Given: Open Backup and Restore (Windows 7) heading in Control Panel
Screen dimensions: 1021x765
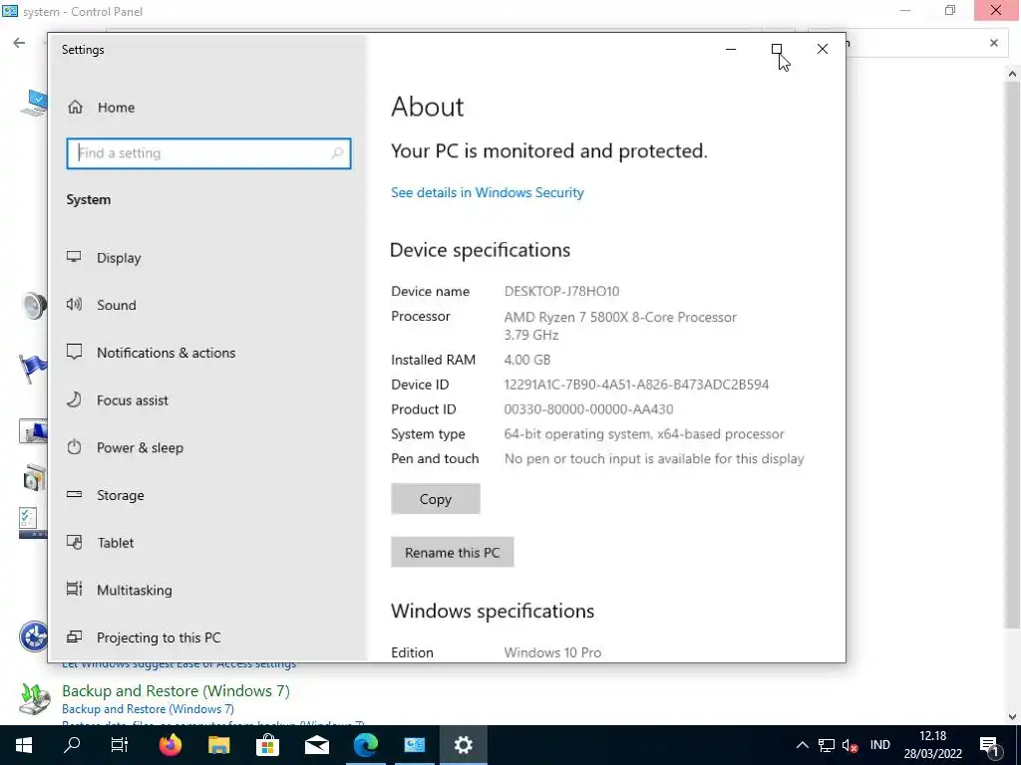Looking at the screenshot, I should pos(175,691).
